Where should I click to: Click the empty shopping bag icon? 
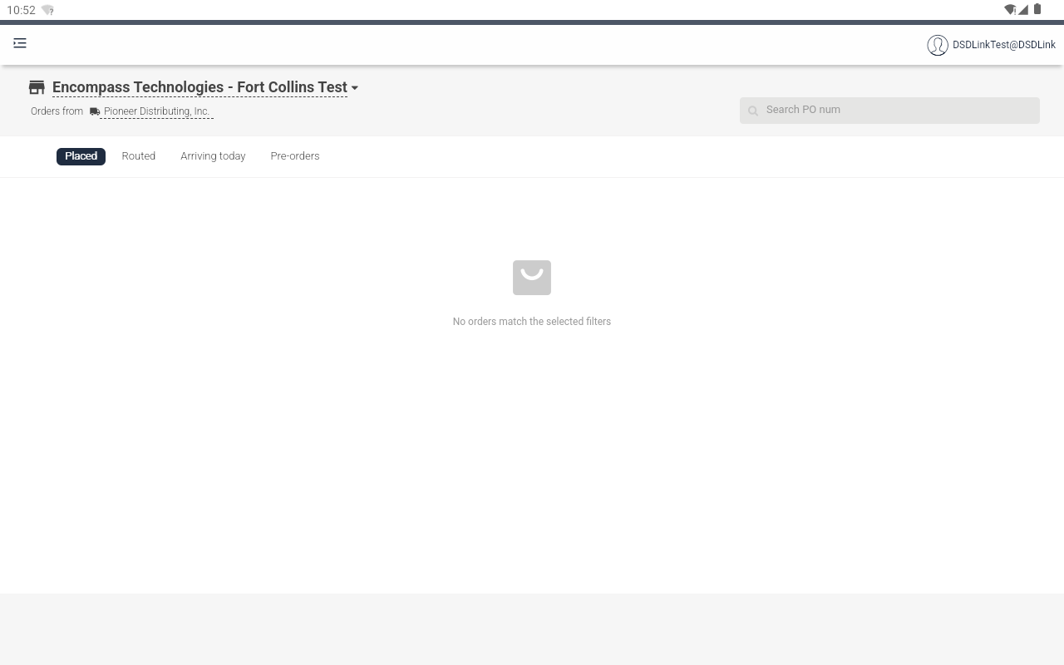click(532, 278)
